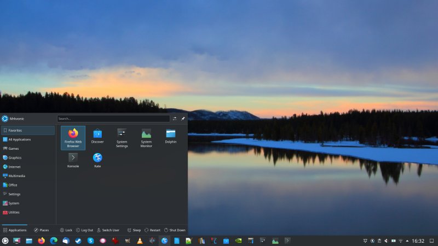Image resolution: width=438 pixels, height=246 pixels.
Task: Open the Settings category
Action: tap(28, 194)
